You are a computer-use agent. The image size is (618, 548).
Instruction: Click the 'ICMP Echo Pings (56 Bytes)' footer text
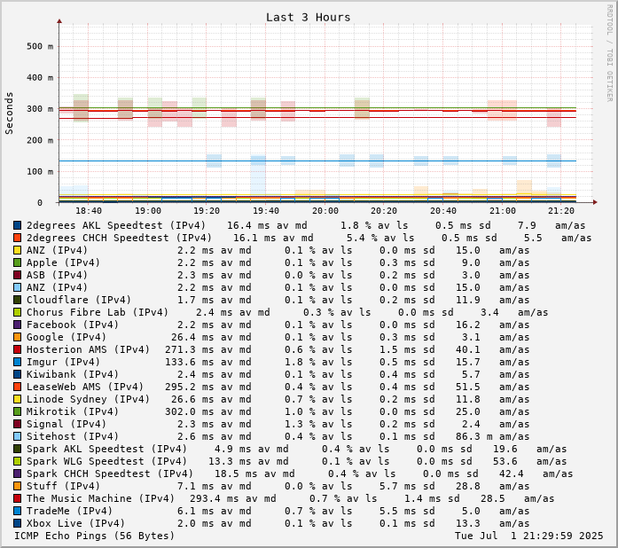click(x=94, y=536)
